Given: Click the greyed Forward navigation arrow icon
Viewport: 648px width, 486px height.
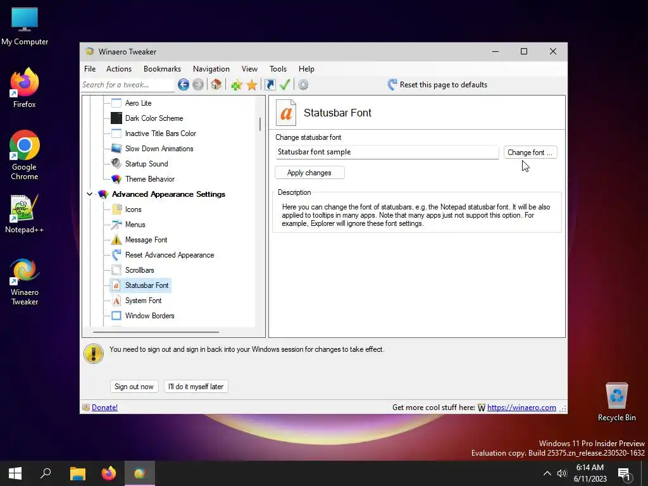Looking at the screenshot, I should click(x=198, y=85).
